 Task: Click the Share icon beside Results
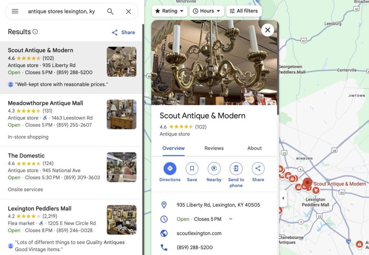tap(115, 32)
